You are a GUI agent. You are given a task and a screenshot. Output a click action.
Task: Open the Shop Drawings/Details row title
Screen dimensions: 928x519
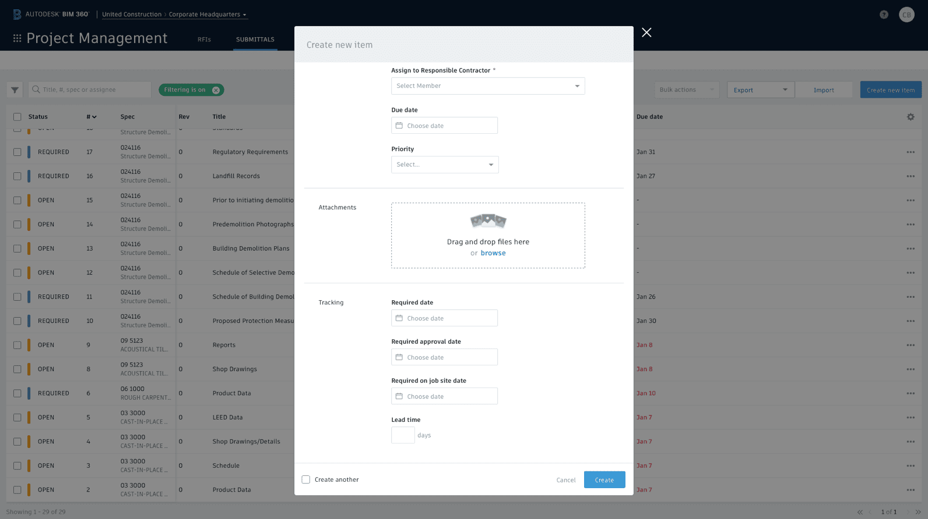[x=246, y=442]
